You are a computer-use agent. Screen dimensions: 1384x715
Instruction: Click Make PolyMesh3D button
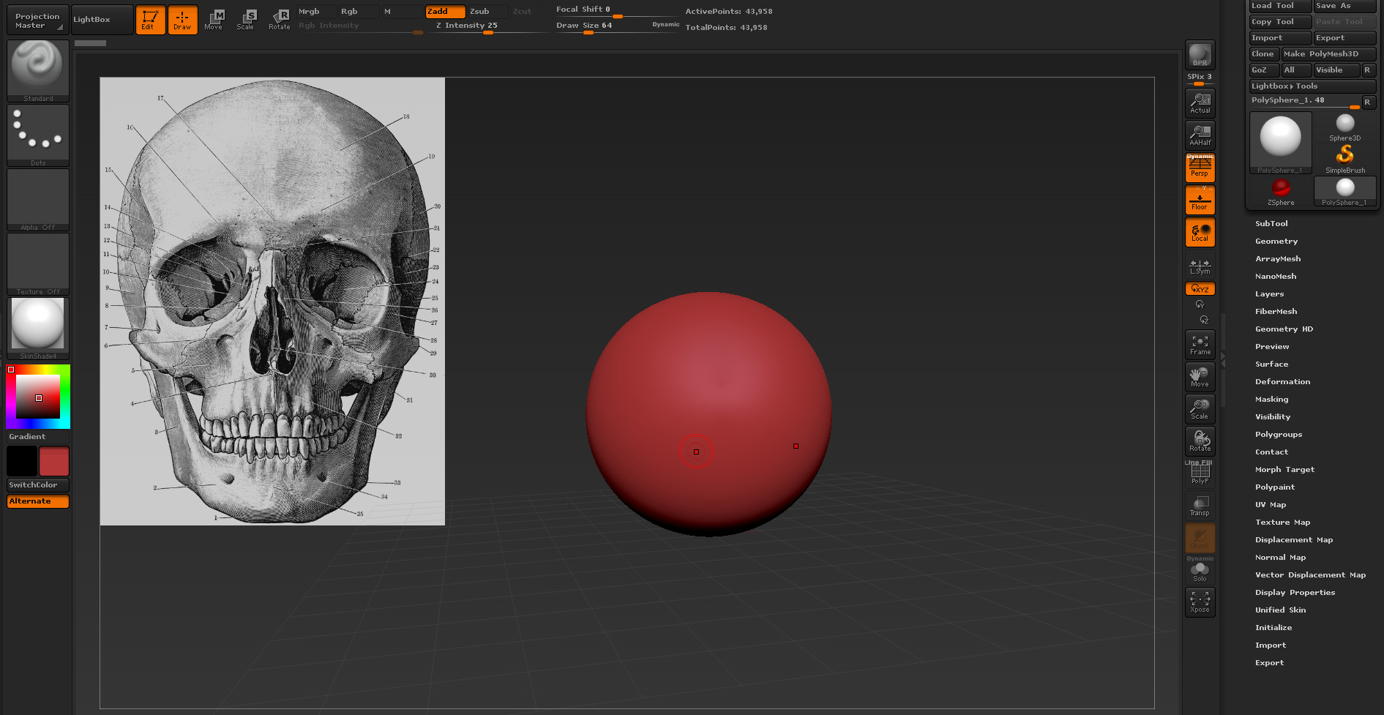click(1328, 54)
